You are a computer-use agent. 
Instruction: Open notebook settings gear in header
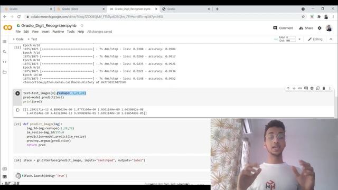click(320, 28)
